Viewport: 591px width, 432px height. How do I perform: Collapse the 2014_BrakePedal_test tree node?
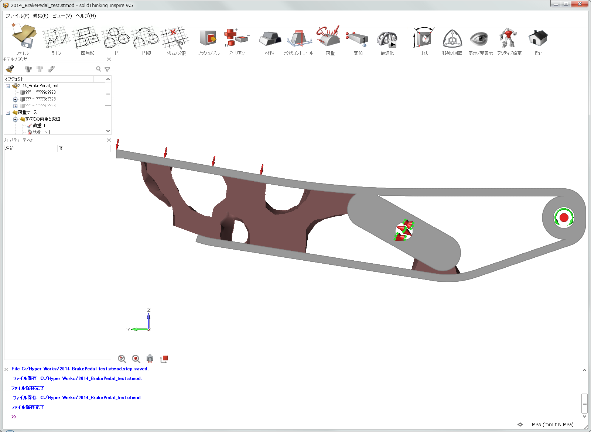8,86
